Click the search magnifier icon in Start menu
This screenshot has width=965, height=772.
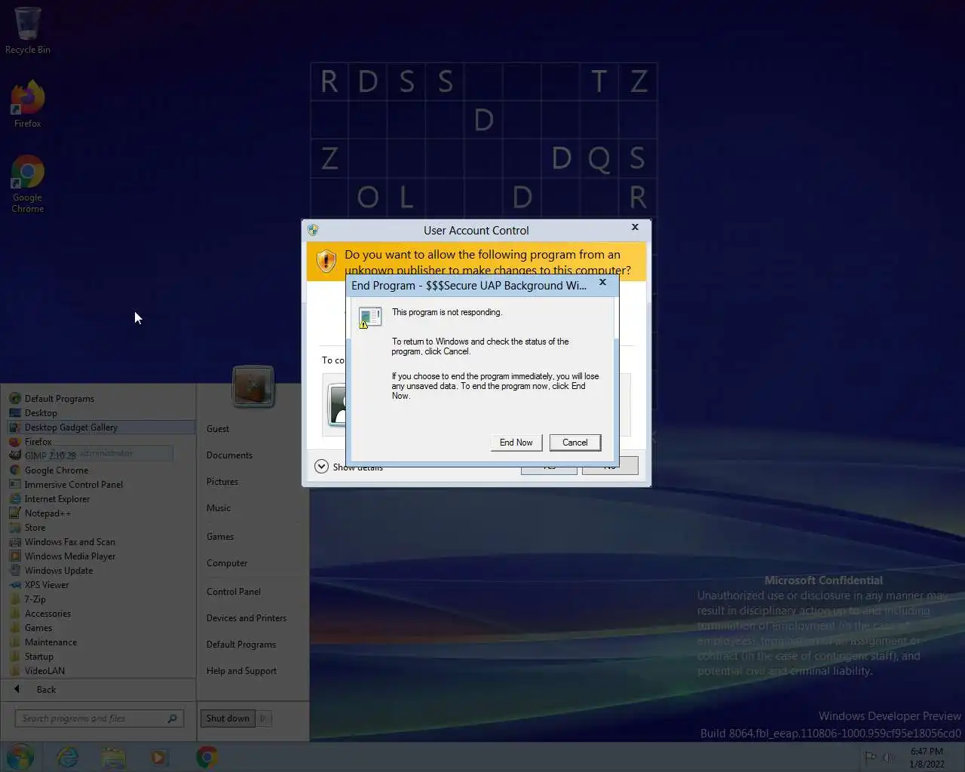click(x=172, y=718)
